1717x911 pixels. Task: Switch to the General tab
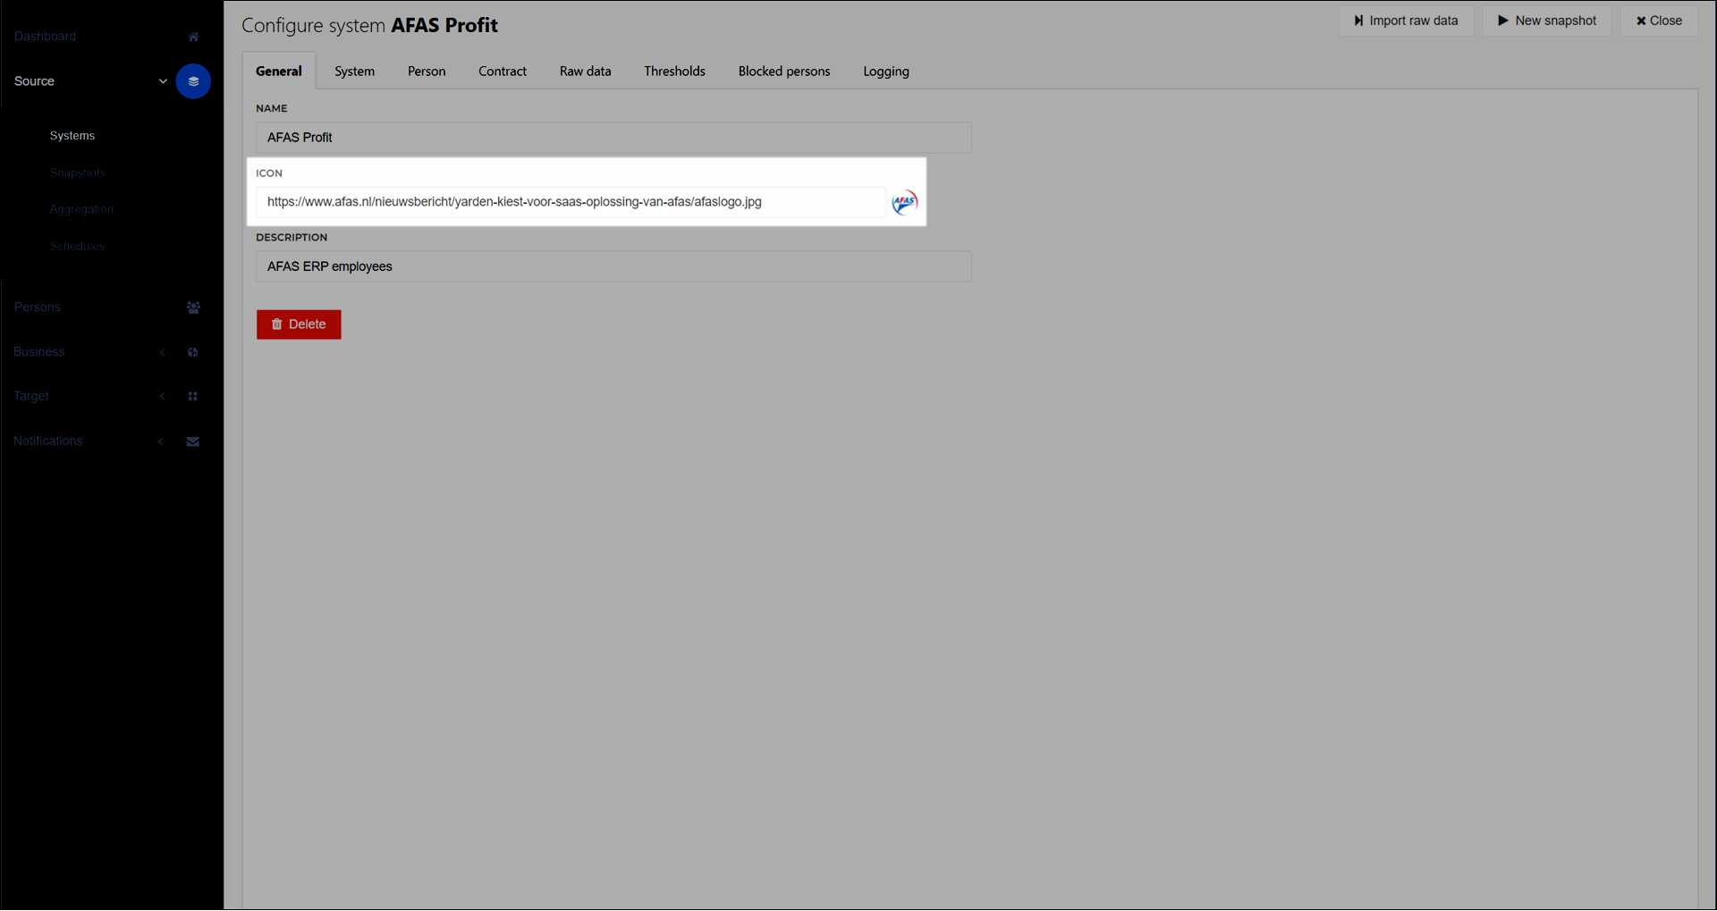(279, 72)
